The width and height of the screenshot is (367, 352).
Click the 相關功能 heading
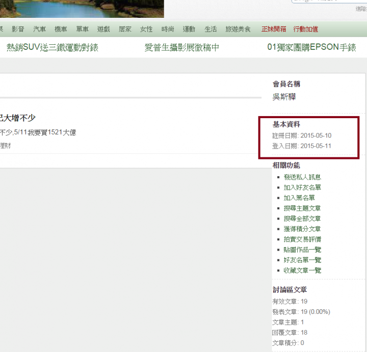coord(286,166)
